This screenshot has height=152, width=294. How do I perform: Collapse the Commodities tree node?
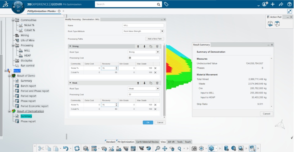pos(13,20)
